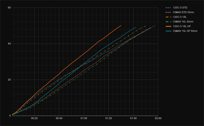Click the red dotted CMk60 STD 50nm marker
Viewport: 204px width, 126px height.
point(169,12)
